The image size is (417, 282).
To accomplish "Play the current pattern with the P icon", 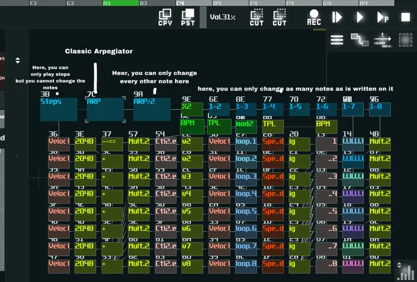I will [383, 17].
